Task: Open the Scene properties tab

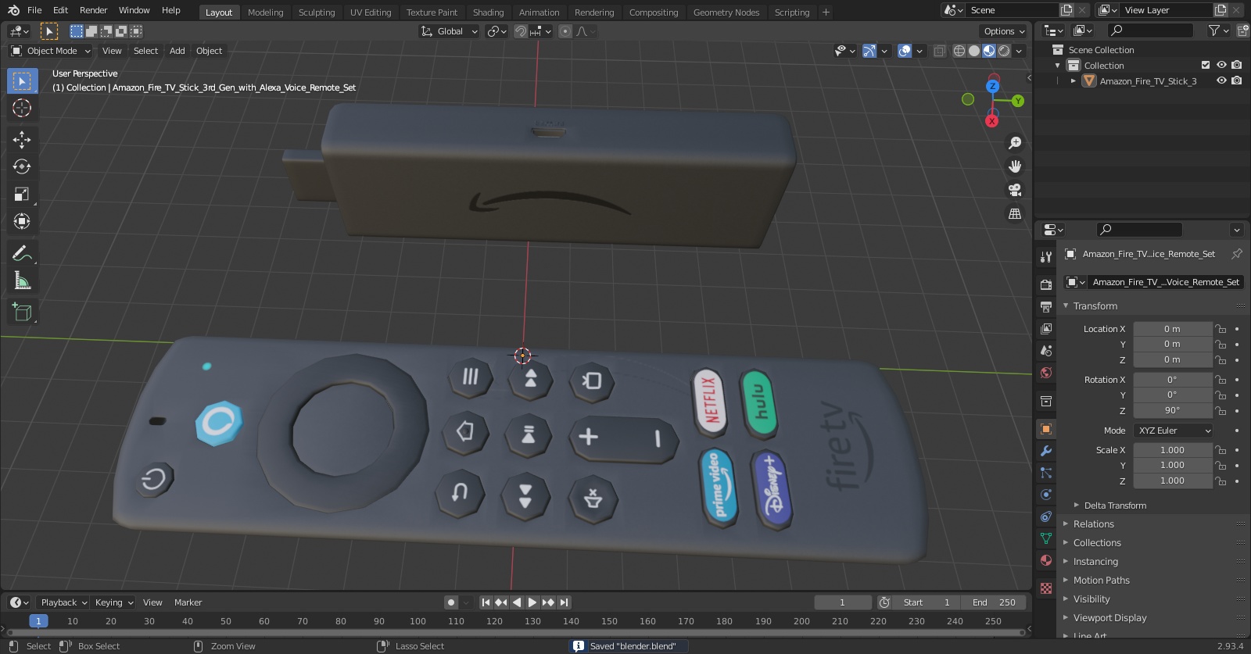Action: 1046,351
